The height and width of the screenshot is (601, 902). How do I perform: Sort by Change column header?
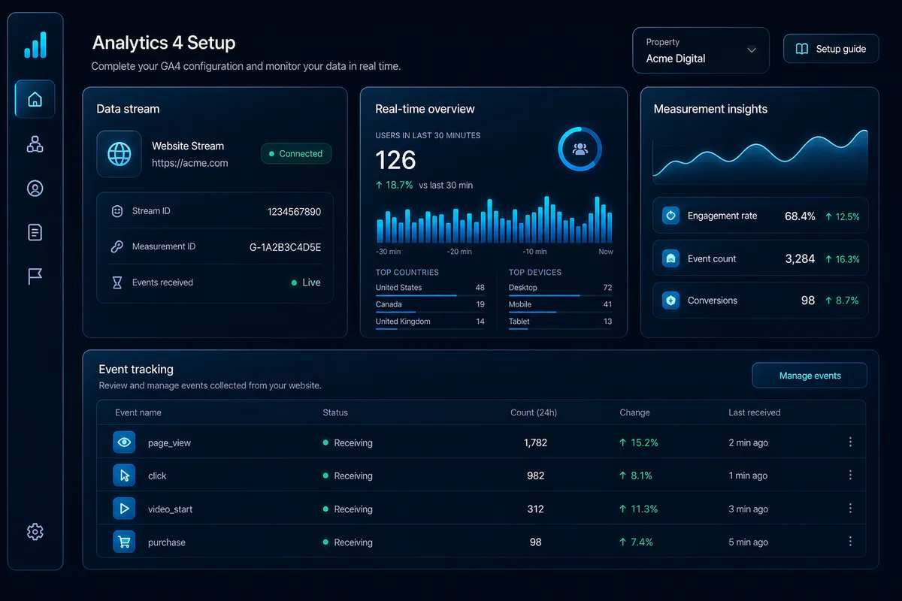634,412
